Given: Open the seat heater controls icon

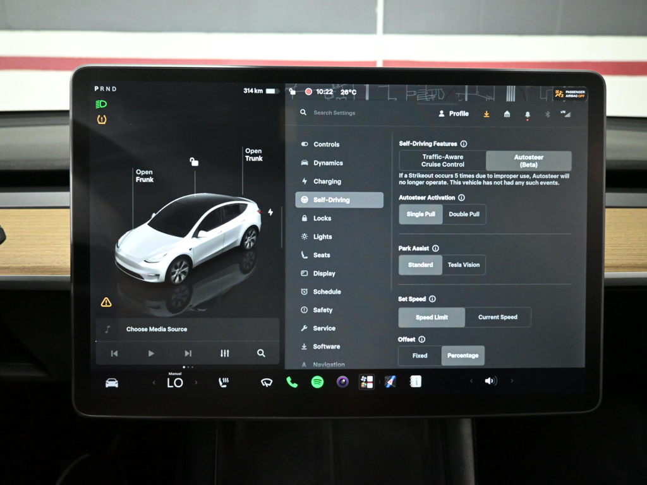Looking at the screenshot, I should pos(224,382).
